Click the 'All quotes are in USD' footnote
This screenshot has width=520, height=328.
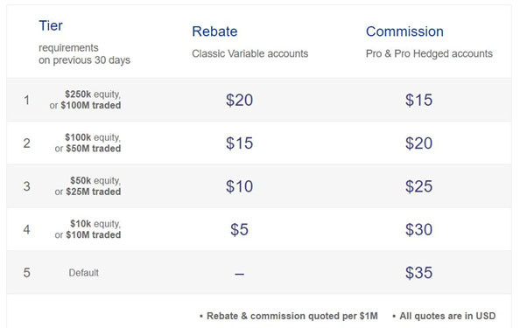tap(447, 316)
